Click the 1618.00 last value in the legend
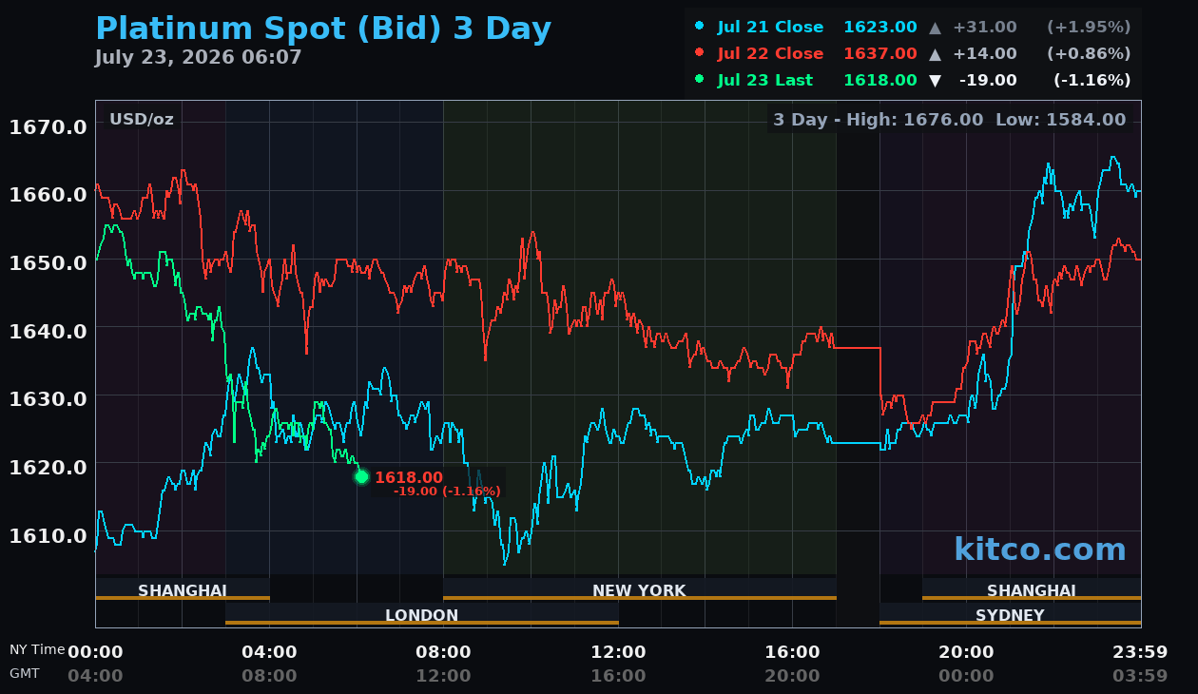Screen dimensions: 1198x694 880,81
